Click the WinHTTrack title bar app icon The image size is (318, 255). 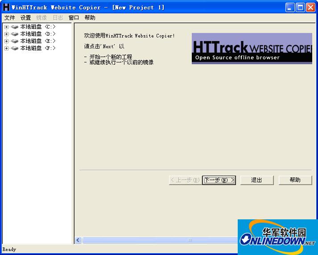(x=6, y=7)
